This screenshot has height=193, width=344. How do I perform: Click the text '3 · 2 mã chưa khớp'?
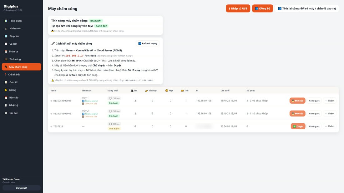click(x=257, y=101)
